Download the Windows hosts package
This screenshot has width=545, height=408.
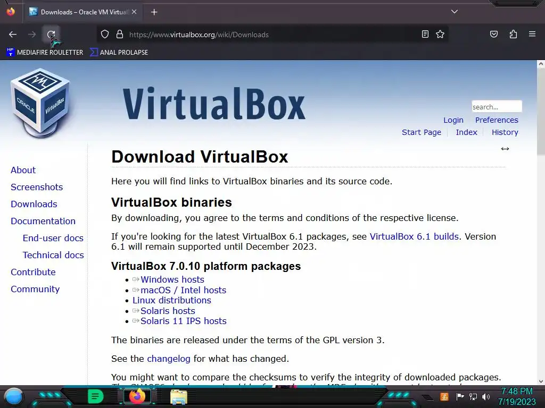172,279
